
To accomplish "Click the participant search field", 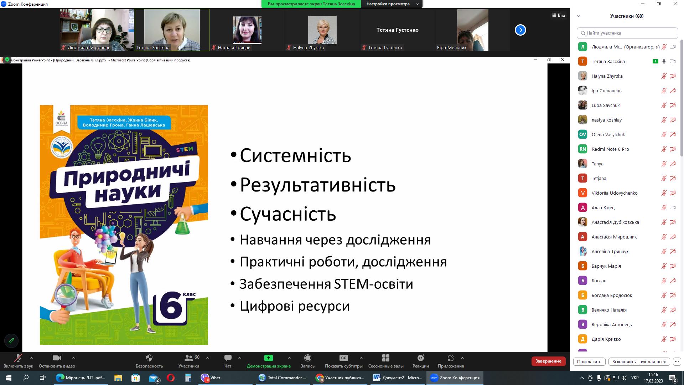I will tap(627, 33).
